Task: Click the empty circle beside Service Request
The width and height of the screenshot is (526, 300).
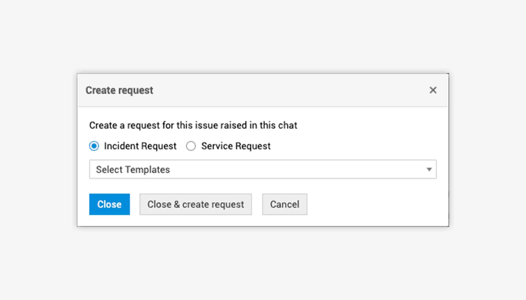Action: tap(191, 146)
